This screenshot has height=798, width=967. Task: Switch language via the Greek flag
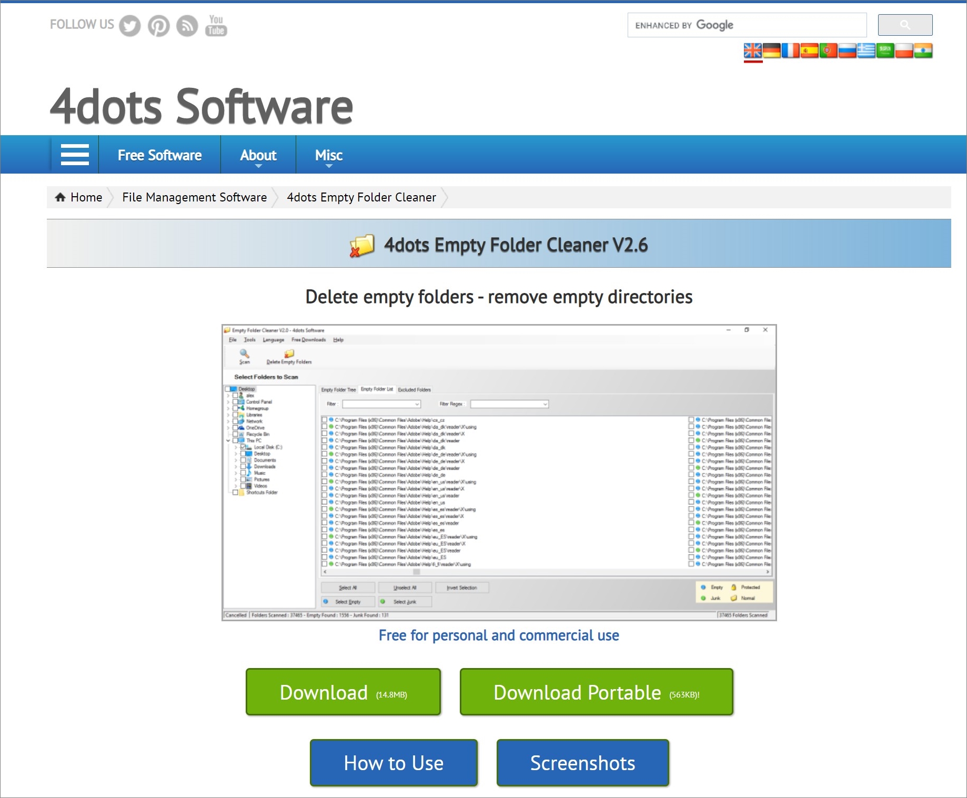[867, 50]
